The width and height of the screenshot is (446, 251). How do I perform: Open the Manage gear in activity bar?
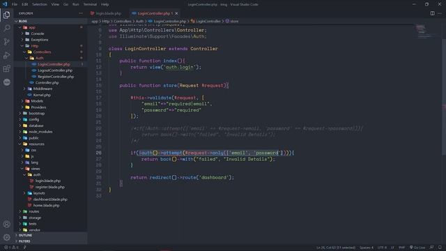tap(6, 237)
